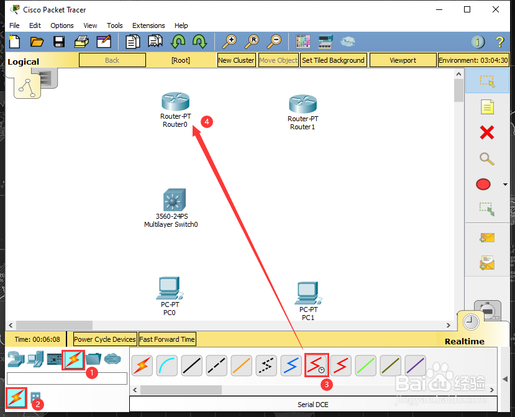Open the File menu
Screen dimensions: 515x417
click(14, 25)
